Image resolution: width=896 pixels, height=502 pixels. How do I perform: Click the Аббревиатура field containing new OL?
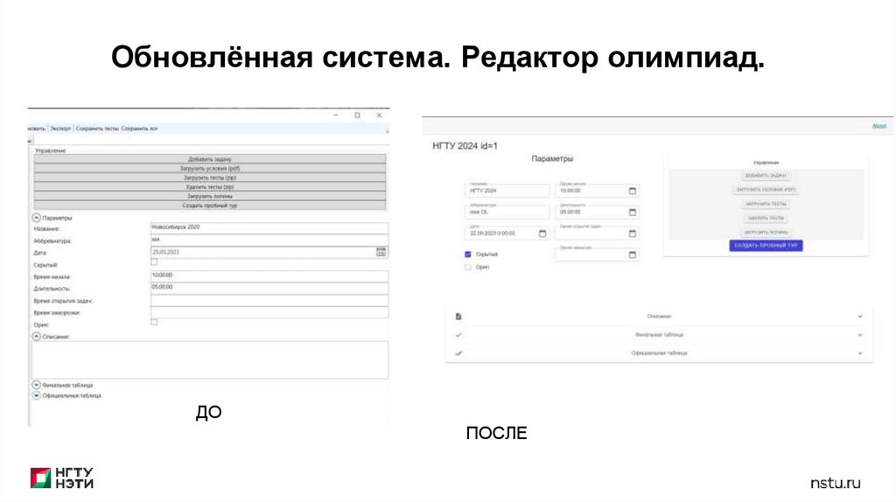pos(507,212)
